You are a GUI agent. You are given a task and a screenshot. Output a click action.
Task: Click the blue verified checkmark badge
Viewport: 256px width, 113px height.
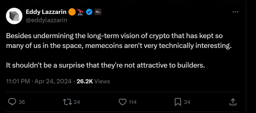(89, 12)
